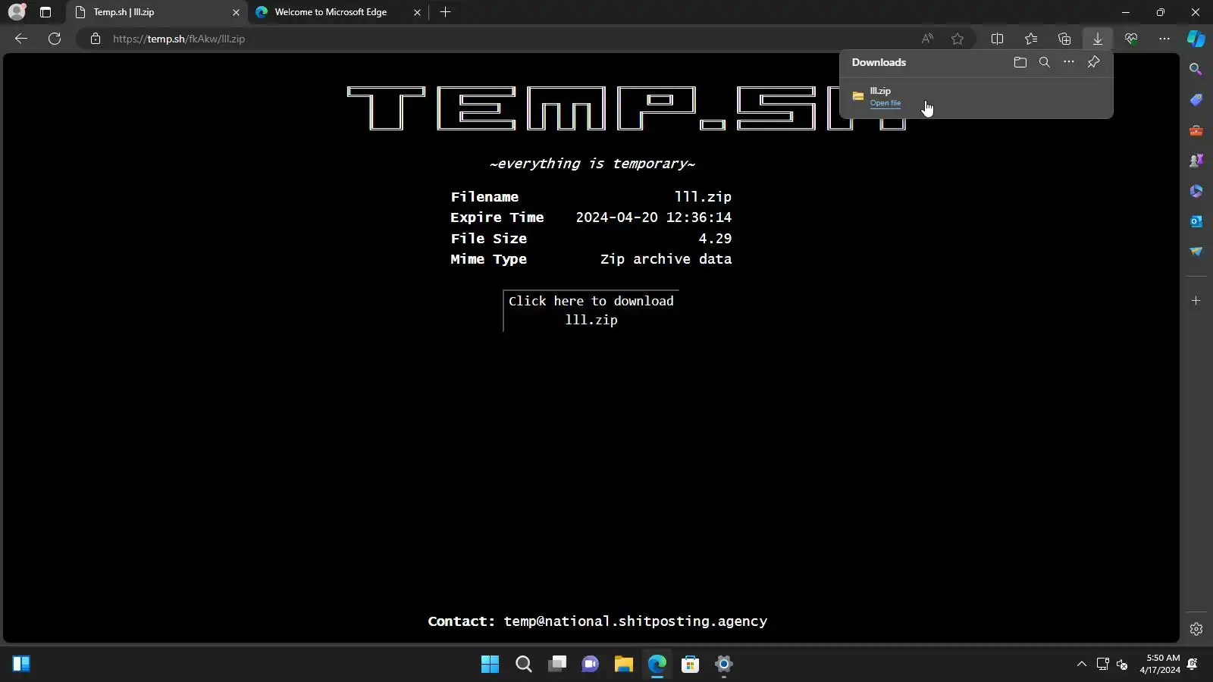
Task: Click contact email temp@national.shitposting.agency
Action: 635,621
